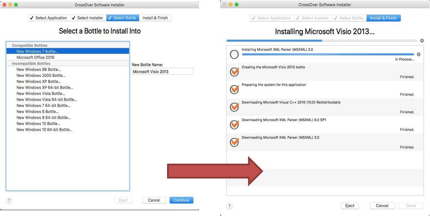Choose New Windows 10 64-bit Bottle
Screen dimensions: 430x216
(x=67, y=130)
